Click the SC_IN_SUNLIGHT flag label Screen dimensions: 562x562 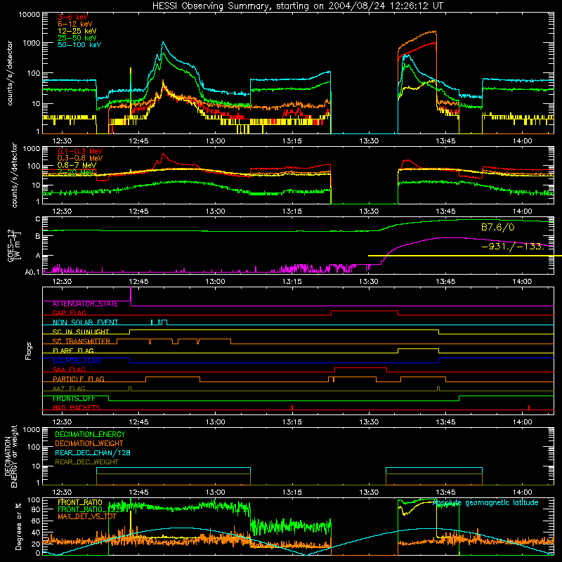tap(81, 332)
